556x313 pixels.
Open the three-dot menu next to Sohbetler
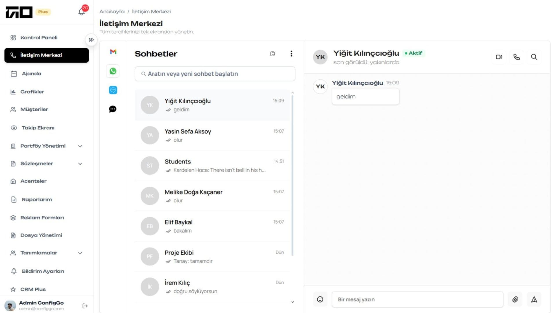coord(292,54)
